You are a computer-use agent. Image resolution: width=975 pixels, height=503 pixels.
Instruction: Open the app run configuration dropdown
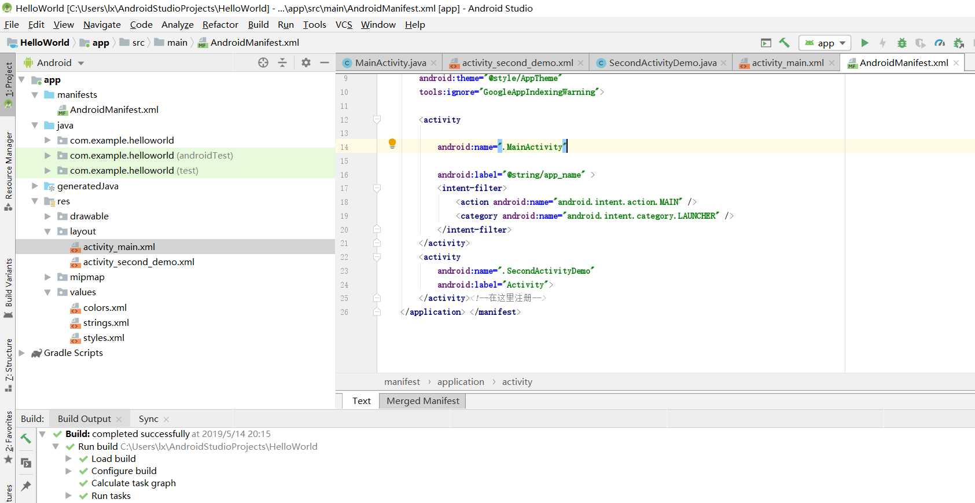coord(825,43)
